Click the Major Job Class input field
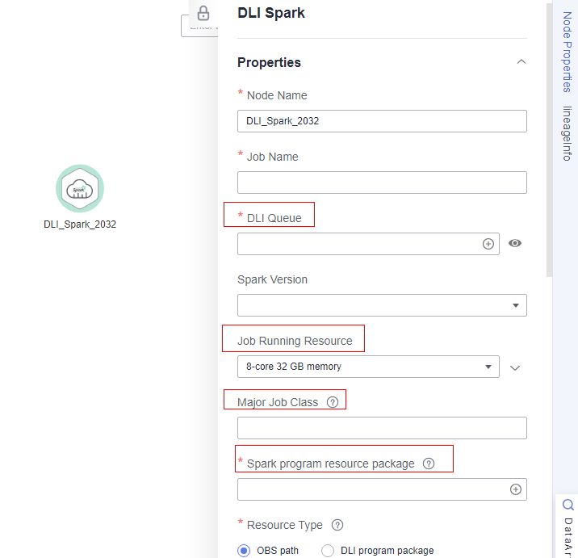Screen dimensions: 578x558 click(382, 428)
